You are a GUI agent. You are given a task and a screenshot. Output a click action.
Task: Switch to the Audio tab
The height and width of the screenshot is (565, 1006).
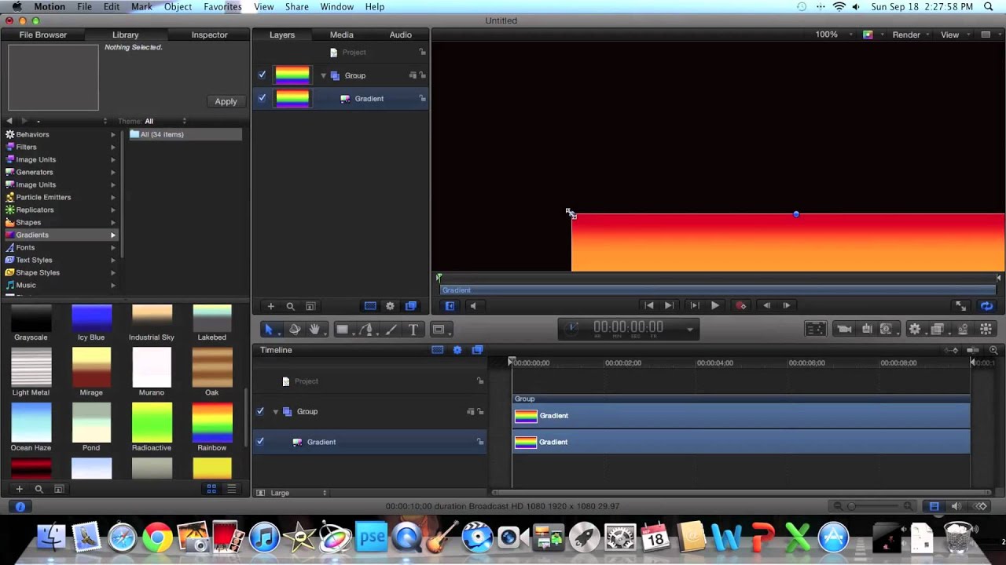400,35
